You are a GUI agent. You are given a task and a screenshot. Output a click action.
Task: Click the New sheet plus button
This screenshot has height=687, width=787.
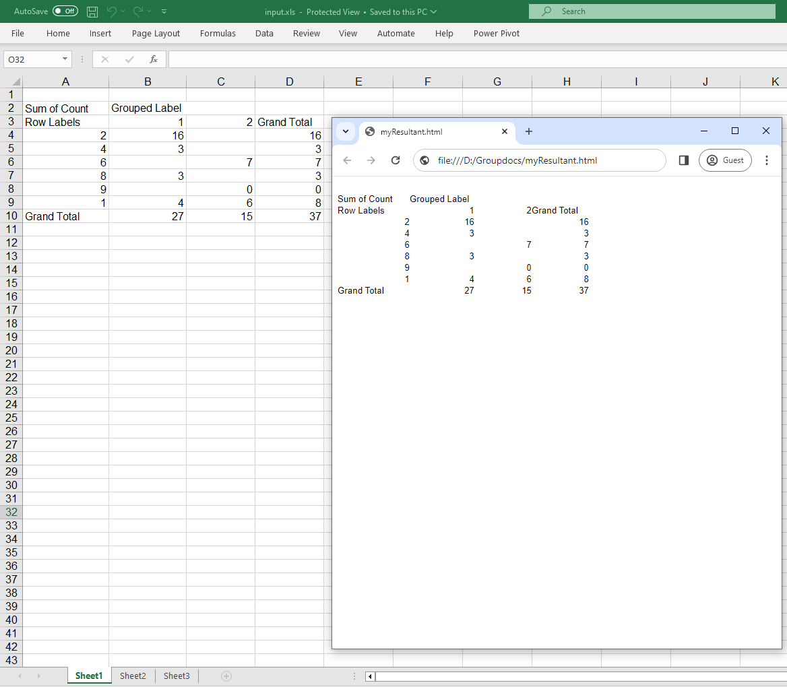tap(226, 676)
